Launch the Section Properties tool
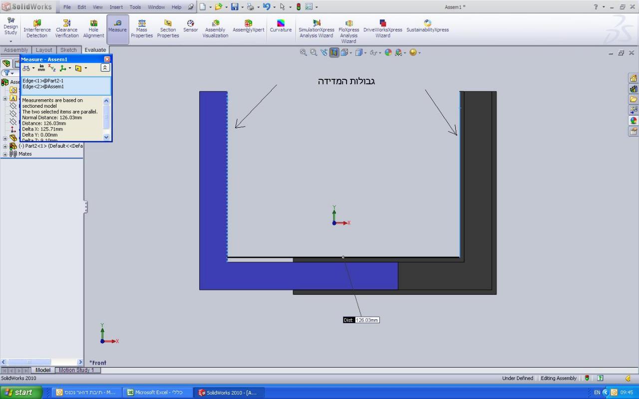 point(168,29)
